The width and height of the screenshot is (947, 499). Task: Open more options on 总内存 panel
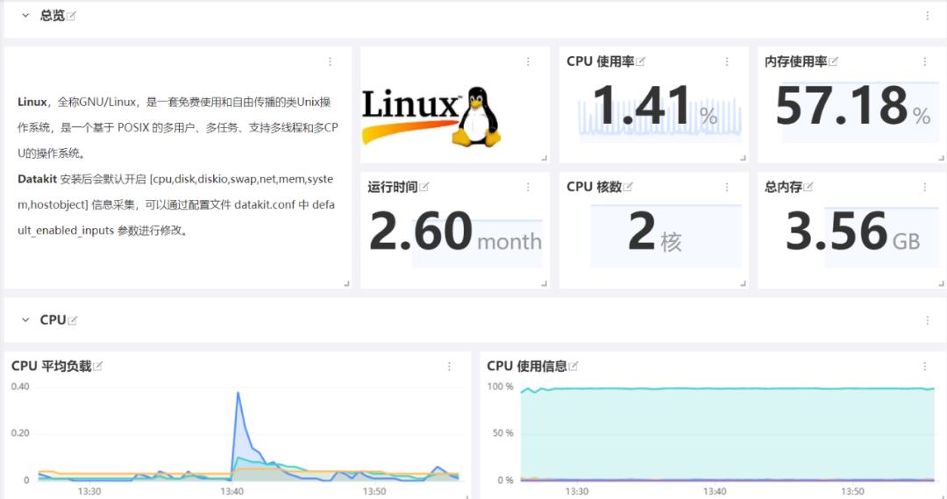[925, 188]
